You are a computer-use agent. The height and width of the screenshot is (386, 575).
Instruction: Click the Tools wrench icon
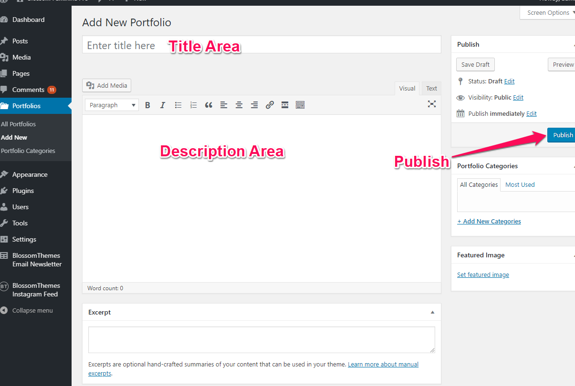(4, 223)
